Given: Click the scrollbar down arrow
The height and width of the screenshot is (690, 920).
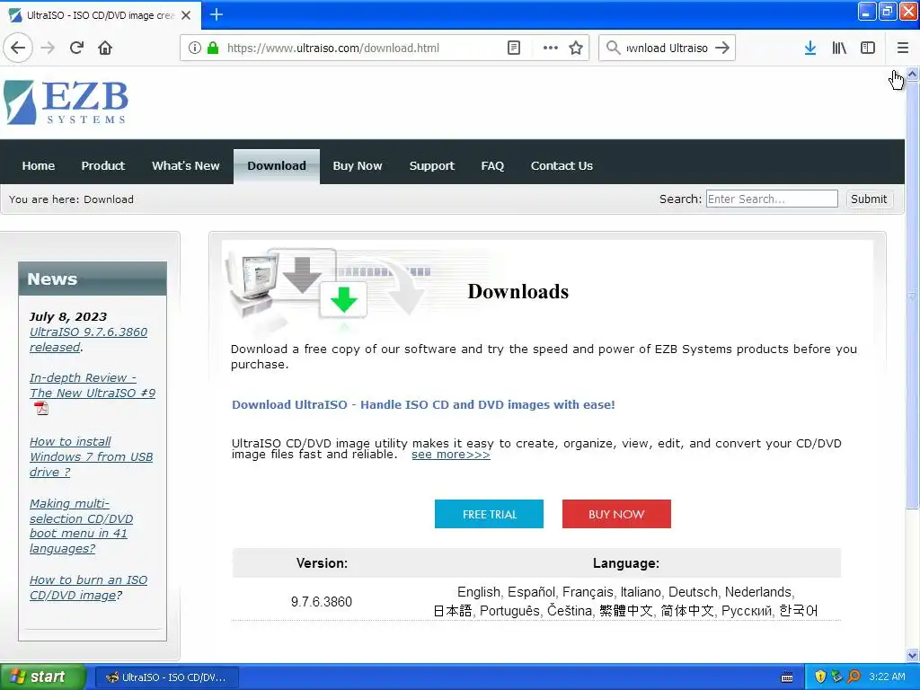Looking at the screenshot, I should pos(913,655).
